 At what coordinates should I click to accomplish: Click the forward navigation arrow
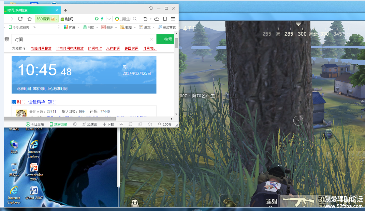[x=12, y=19]
